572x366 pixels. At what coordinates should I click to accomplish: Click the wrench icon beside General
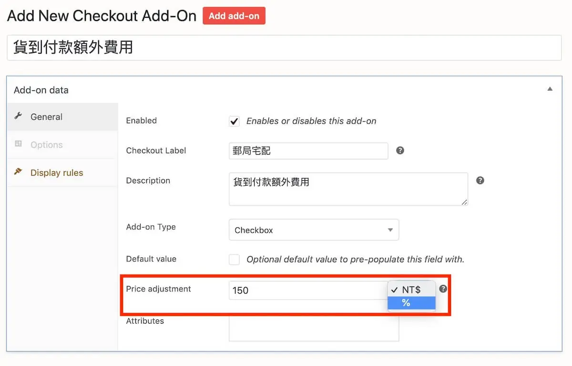[x=18, y=116]
